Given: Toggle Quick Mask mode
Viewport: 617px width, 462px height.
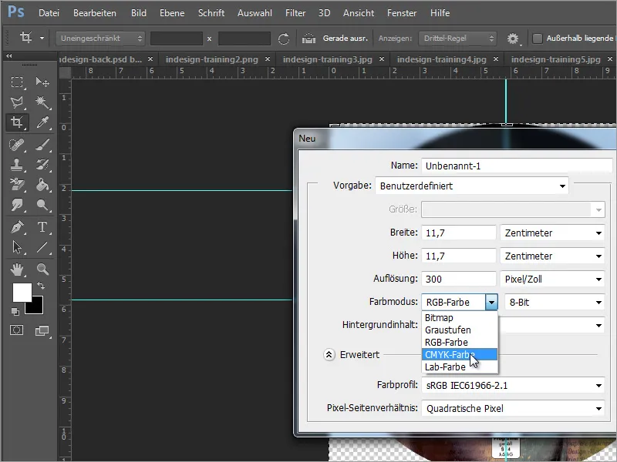Looking at the screenshot, I should pos(16,330).
